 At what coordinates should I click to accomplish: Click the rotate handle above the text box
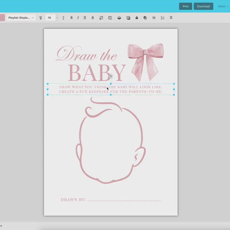point(111,76)
